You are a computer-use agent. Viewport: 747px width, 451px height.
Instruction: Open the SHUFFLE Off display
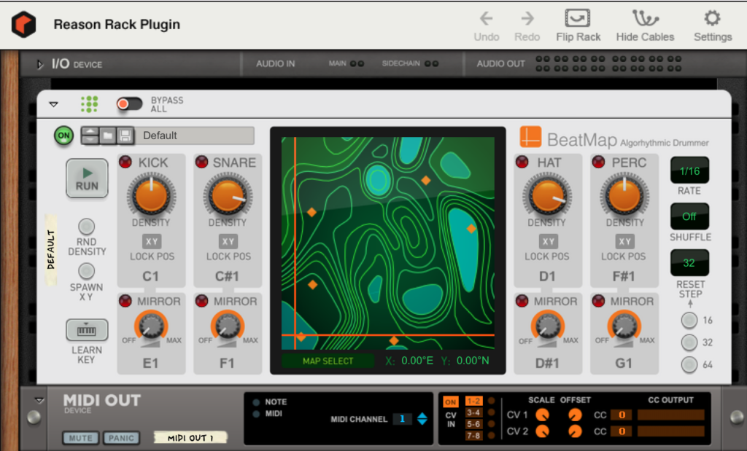coord(689,216)
